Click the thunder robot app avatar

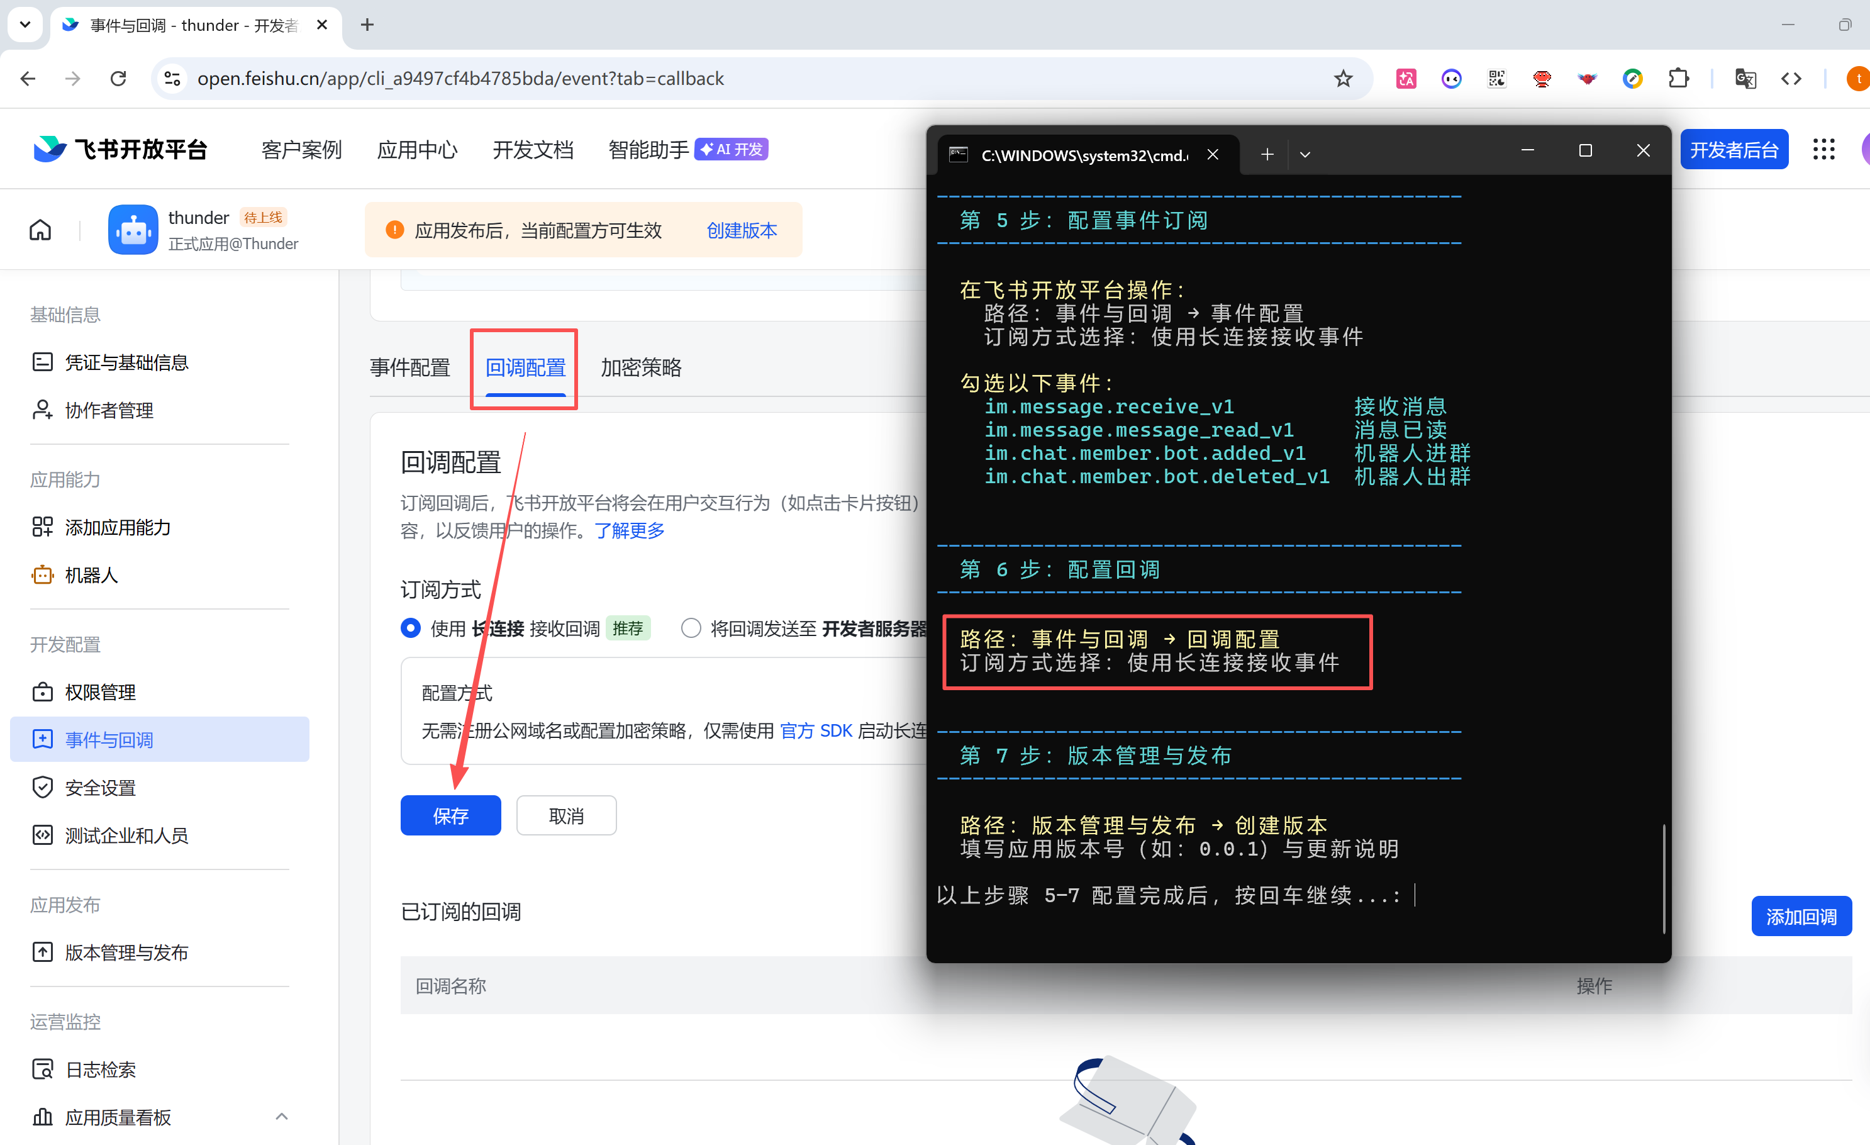point(133,229)
